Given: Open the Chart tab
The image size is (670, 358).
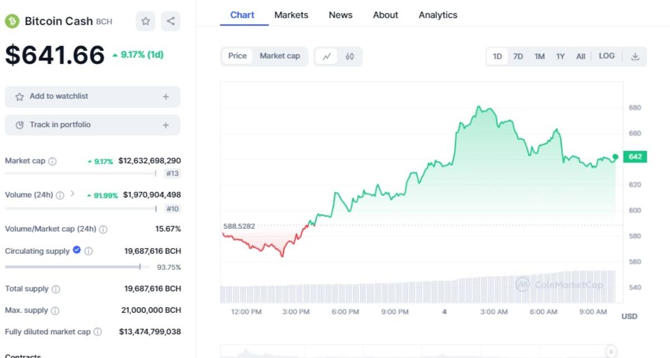Looking at the screenshot, I should pos(242,15).
